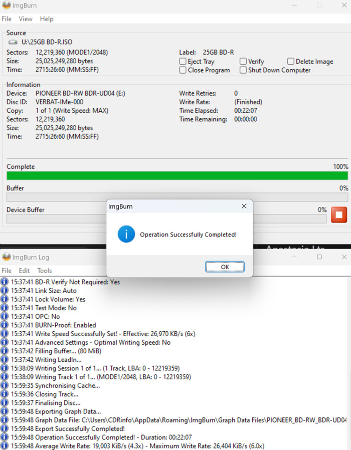Click the ImgBurn Log window title icon
The image size is (351, 450).
[7, 257]
